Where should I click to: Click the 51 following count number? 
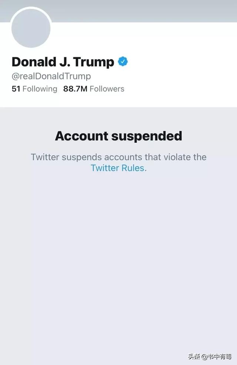tap(16, 89)
